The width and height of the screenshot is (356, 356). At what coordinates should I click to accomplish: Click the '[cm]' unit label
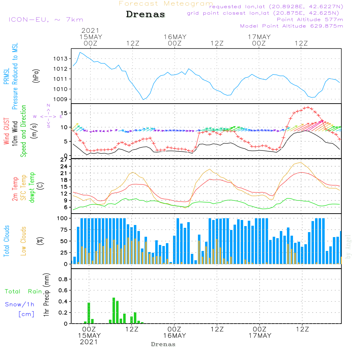[x=26, y=314]
